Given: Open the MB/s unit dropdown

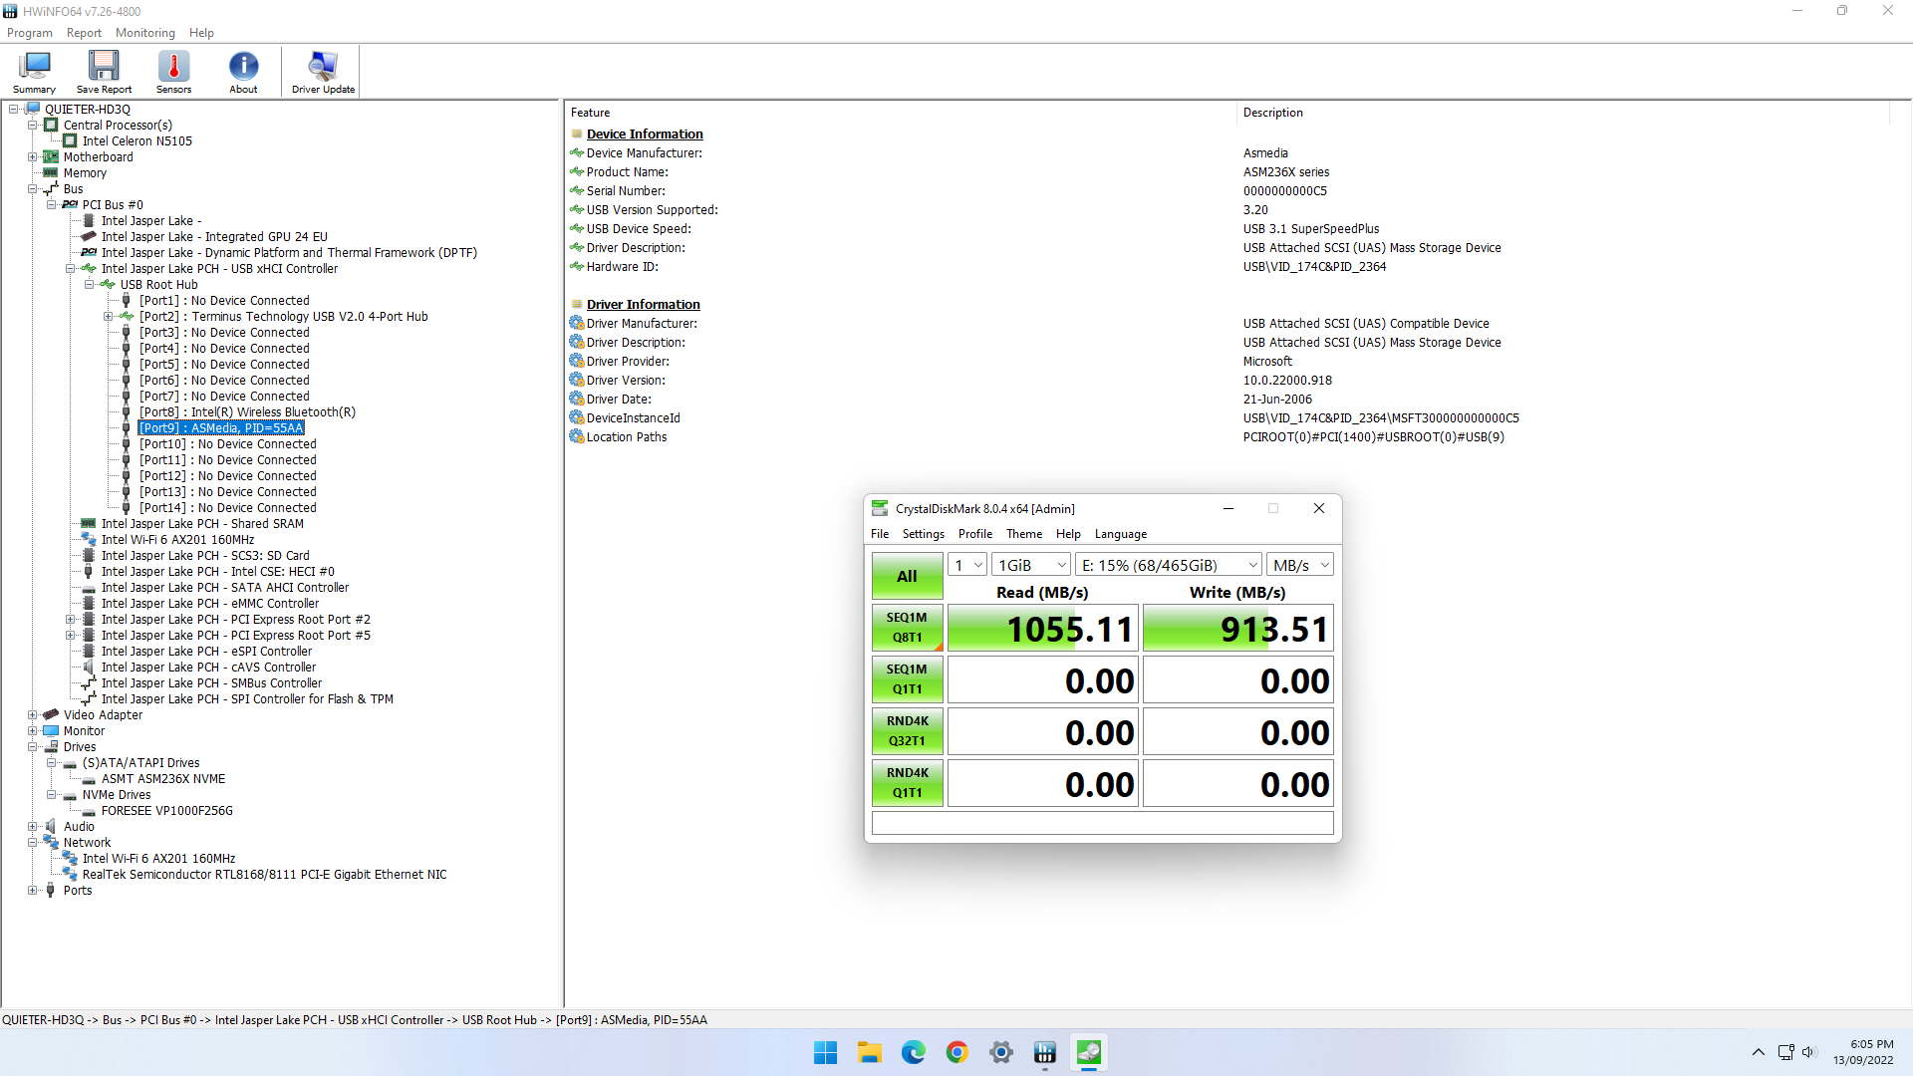Looking at the screenshot, I should 1300,565.
